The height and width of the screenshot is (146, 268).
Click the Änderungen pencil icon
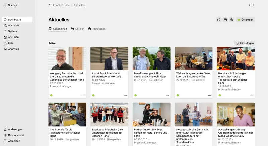click(5, 129)
